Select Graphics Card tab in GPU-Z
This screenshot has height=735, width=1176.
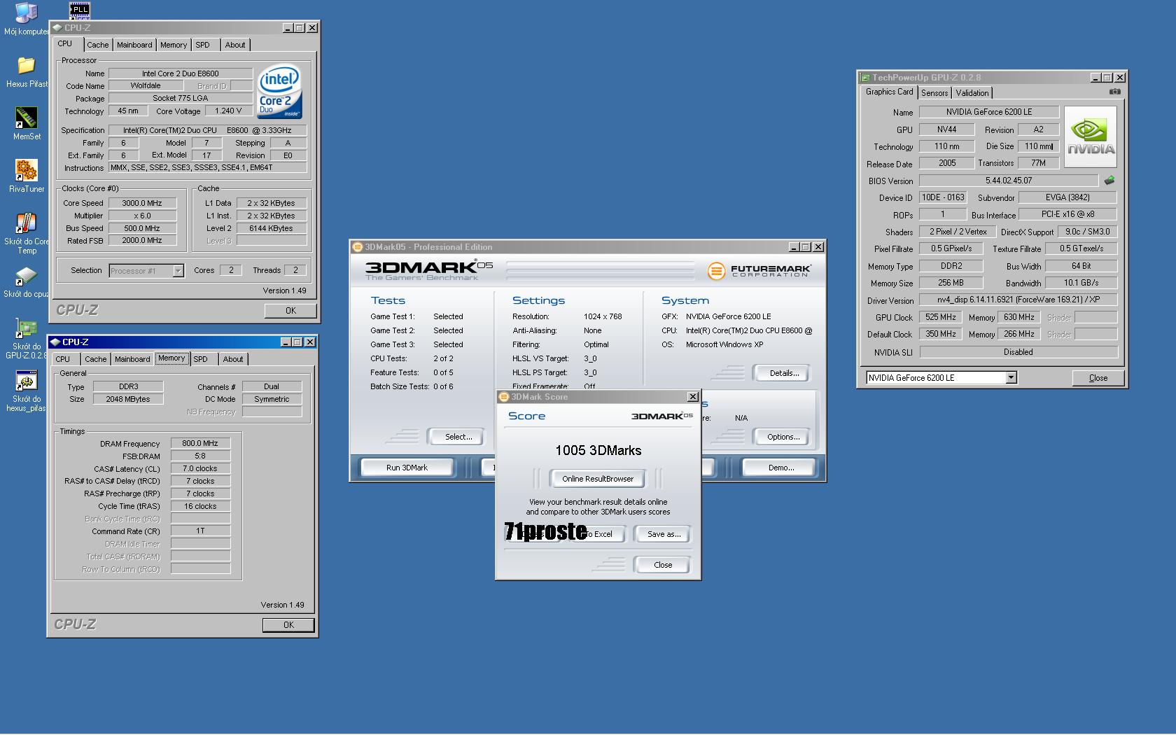(x=889, y=92)
